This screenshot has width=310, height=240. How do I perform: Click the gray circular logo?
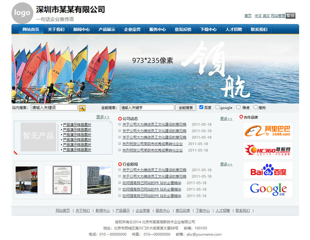pos(22,13)
